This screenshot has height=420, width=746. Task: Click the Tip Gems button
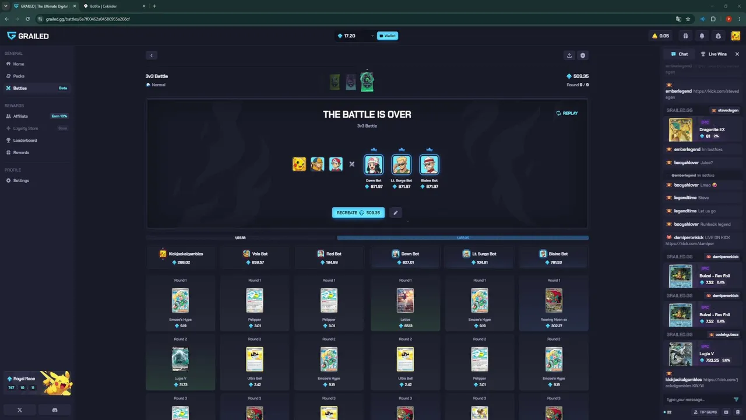click(x=706, y=412)
